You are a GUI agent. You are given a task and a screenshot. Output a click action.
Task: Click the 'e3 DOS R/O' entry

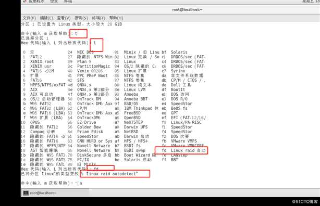click(175, 99)
